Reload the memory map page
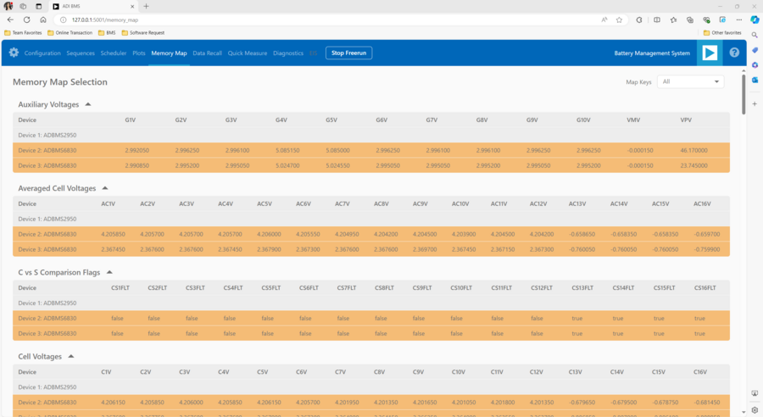Viewport: 763px width, 417px height. pyautogui.click(x=26, y=19)
